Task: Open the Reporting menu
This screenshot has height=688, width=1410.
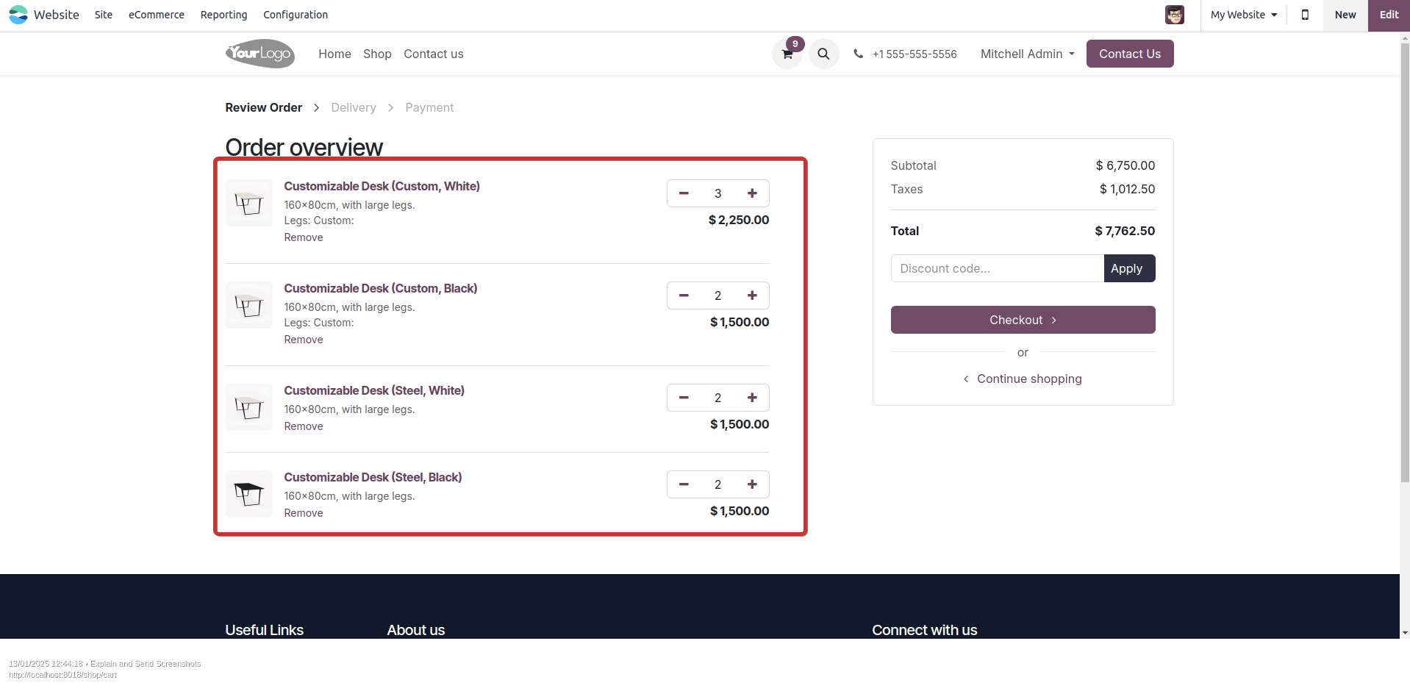Action: 223,15
